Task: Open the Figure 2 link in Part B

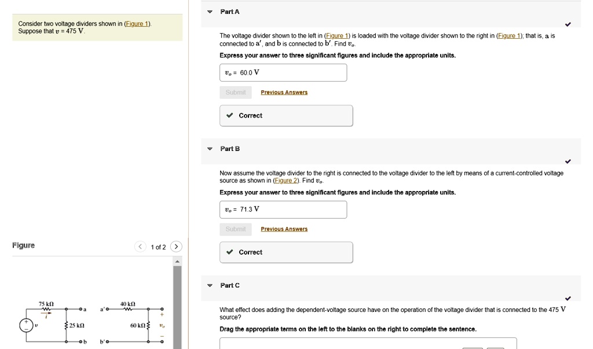Action: click(x=286, y=180)
